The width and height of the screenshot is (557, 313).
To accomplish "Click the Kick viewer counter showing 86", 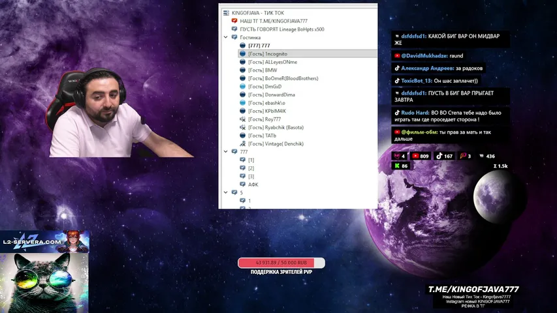I will (x=401, y=166).
